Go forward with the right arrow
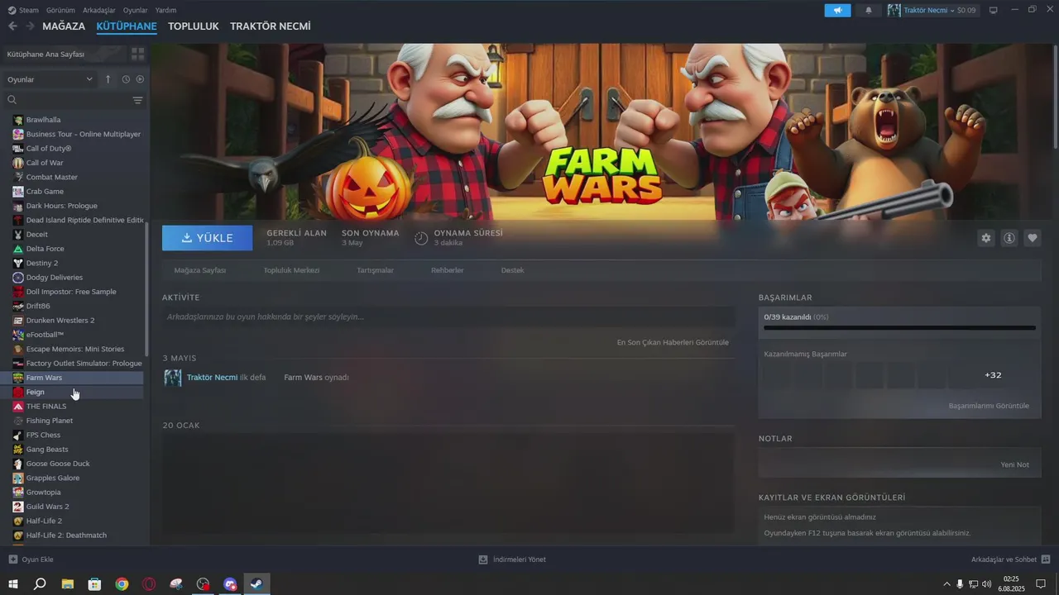 click(x=30, y=26)
